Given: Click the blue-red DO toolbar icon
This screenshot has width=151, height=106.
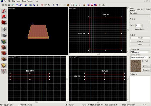Looking at the screenshot, I should point(89,5).
